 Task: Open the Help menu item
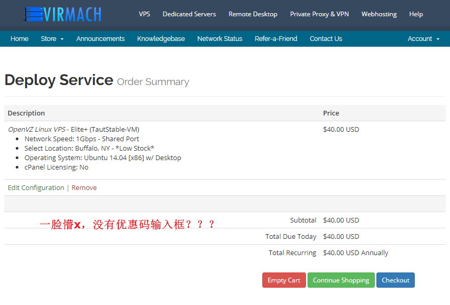coord(416,14)
